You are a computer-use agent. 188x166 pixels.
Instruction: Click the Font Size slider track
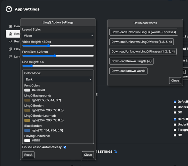pyautogui.click(x=58, y=56)
